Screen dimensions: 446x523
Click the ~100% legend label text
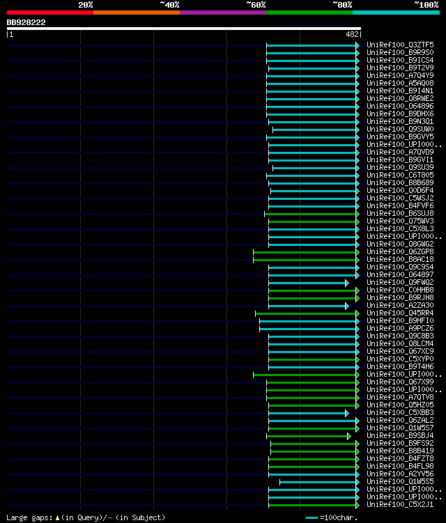pyautogui.click(x=426, y=5)
